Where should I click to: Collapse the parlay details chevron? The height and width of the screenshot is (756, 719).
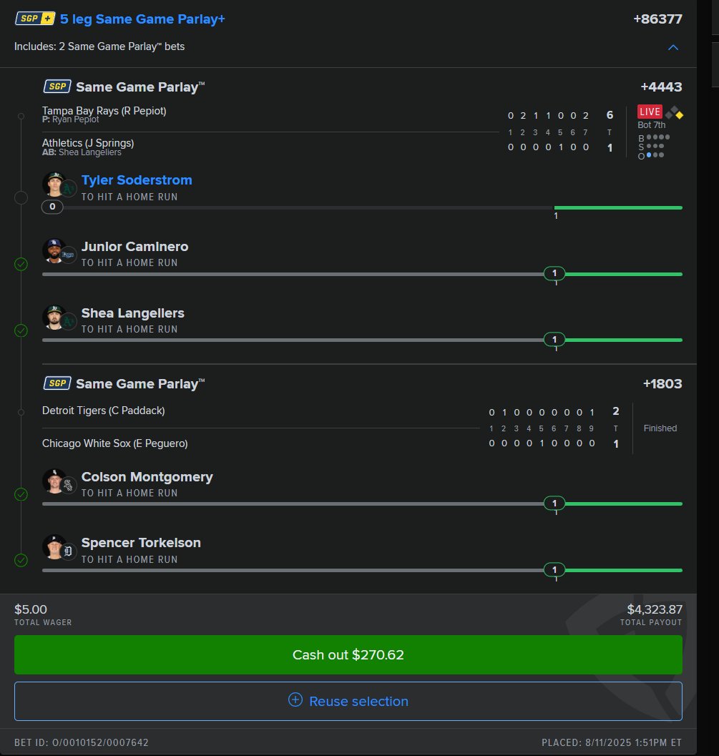672,47
